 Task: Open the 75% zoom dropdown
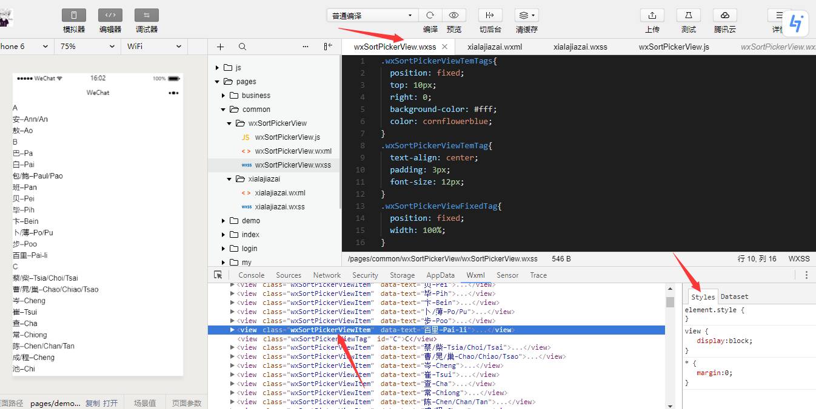pos(87,47)
